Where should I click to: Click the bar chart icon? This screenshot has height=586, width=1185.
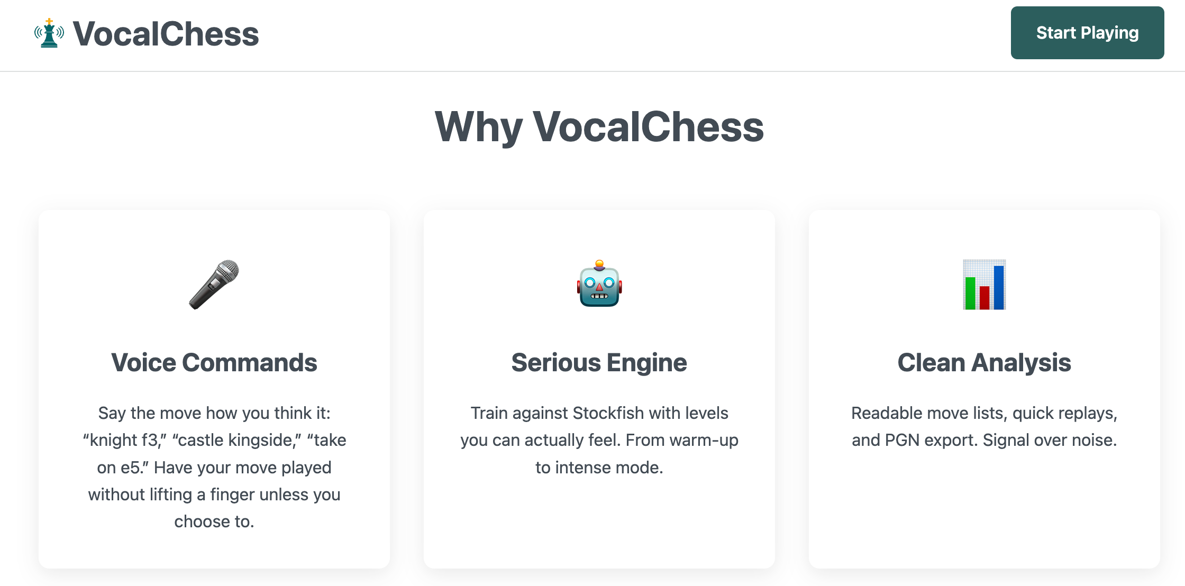pos(984,285)
